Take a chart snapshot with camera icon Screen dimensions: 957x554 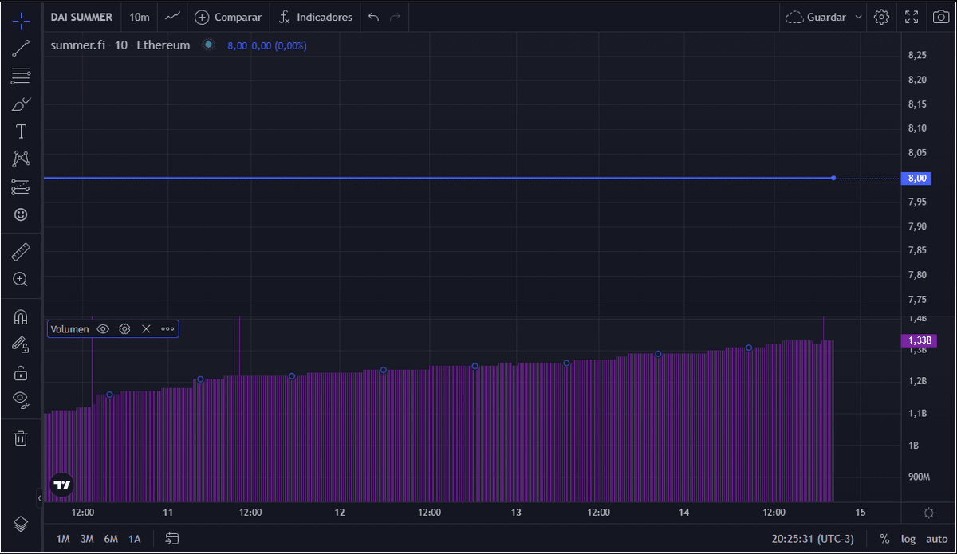942,17
